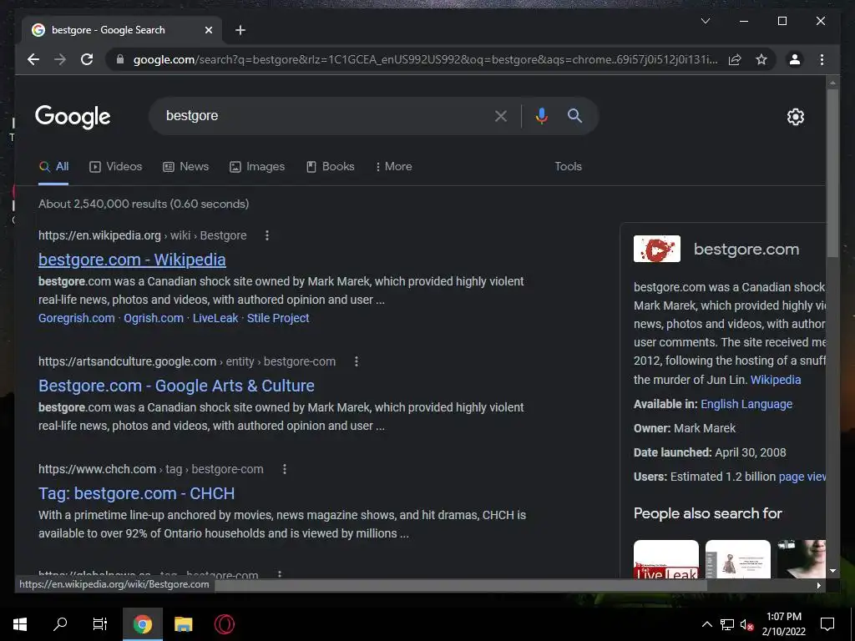Open Google quick settings gear

click(795, 116)
